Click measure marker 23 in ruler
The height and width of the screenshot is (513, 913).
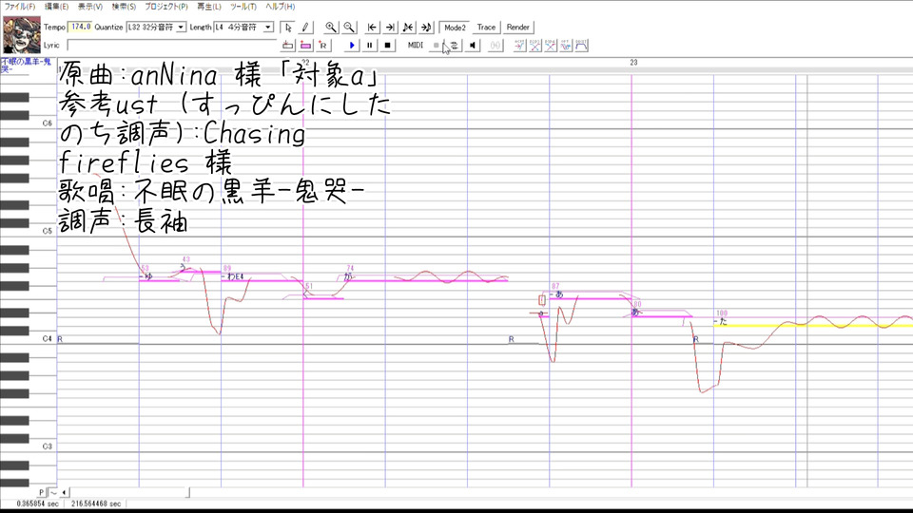(633, 63)
